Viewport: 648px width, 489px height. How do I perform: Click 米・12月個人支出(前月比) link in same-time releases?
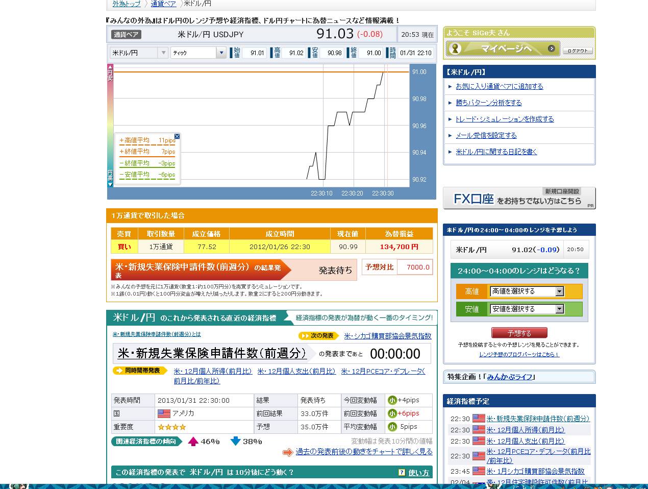coord(296,371)
